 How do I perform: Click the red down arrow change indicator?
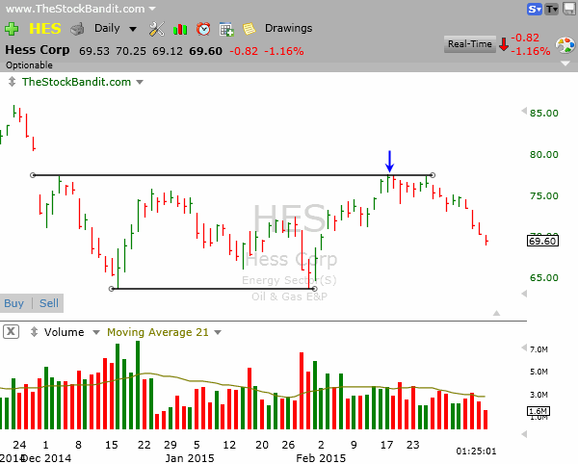(504, 44)
